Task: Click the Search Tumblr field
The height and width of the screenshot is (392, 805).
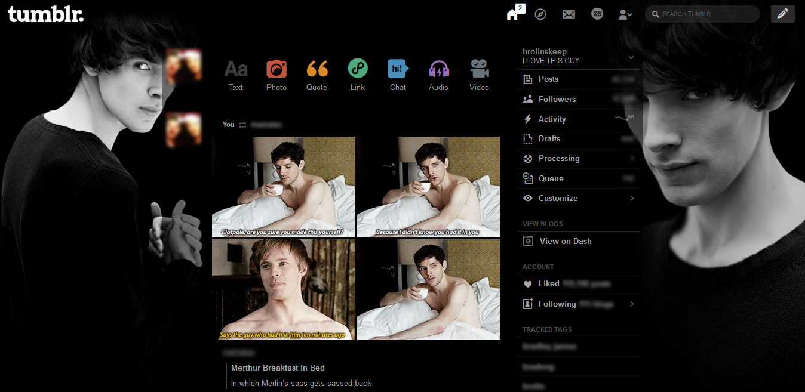Action: pyautogui.click(x=702, y=14)
